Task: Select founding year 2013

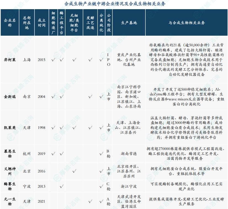Action: click(x=42, y=186)
